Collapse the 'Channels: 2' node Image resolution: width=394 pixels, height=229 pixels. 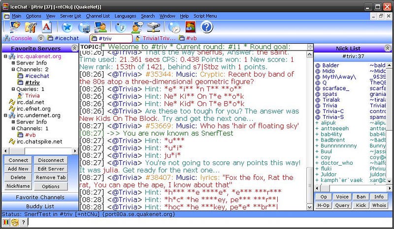coord(14,69)
